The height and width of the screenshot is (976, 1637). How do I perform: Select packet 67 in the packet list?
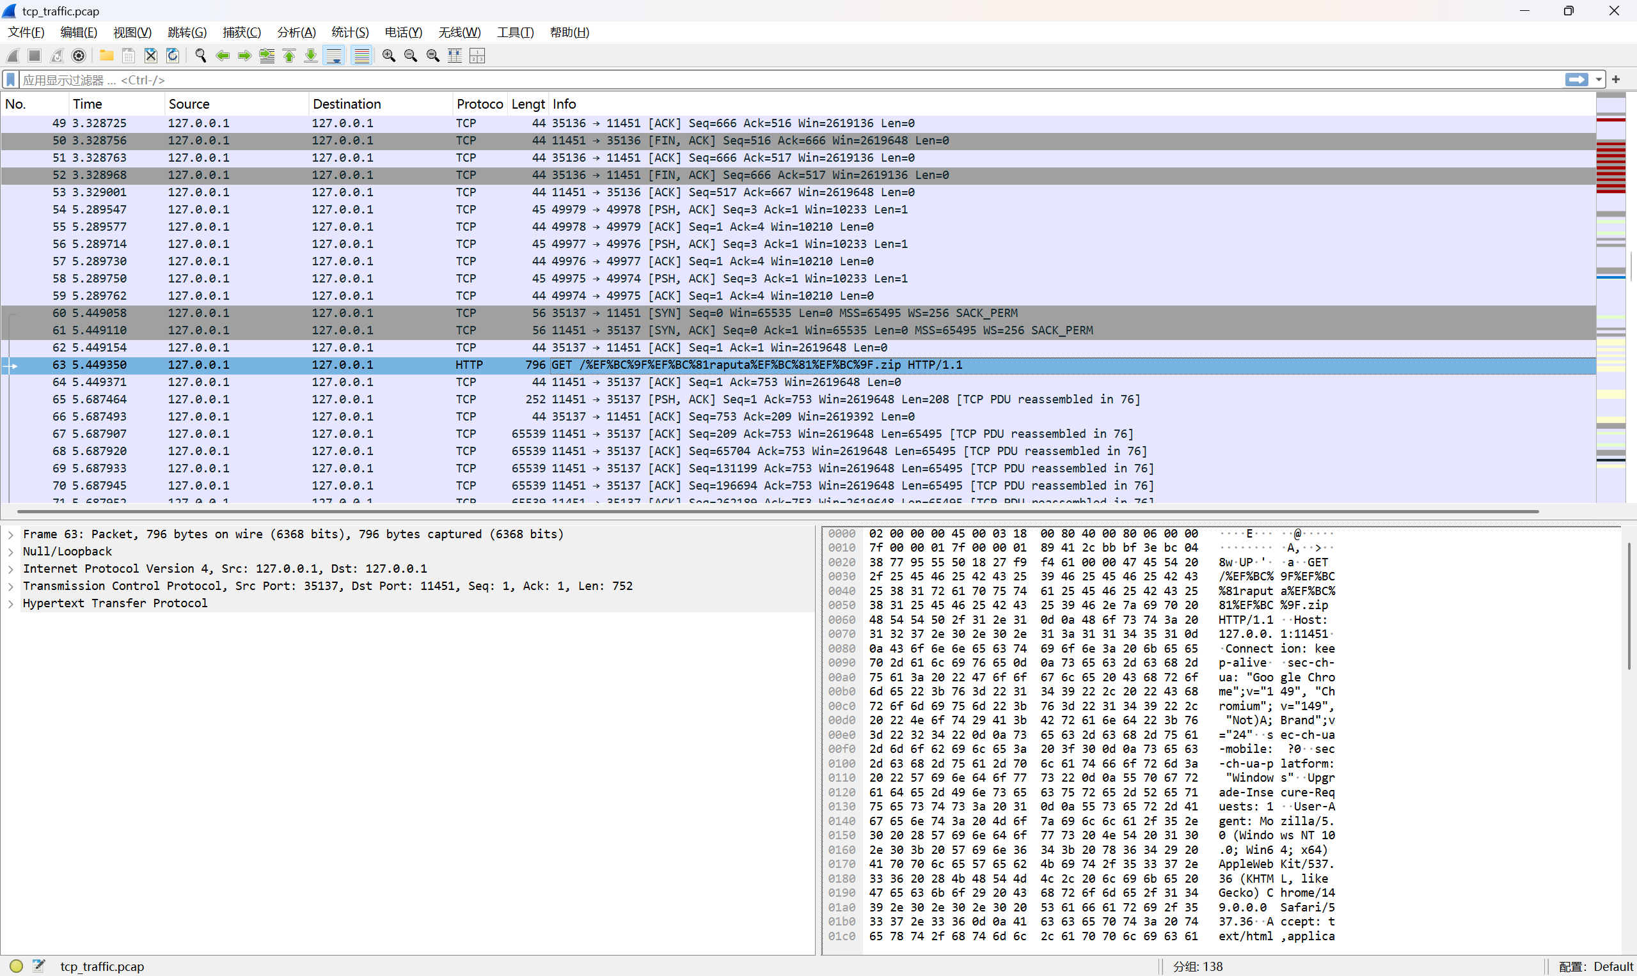pos(798,434)
